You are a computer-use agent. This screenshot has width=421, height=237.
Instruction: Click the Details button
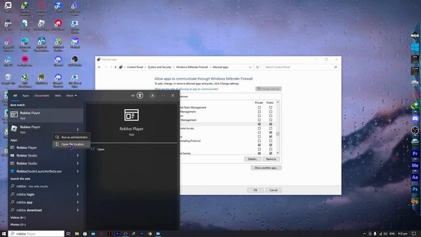[x=253, y=159]
